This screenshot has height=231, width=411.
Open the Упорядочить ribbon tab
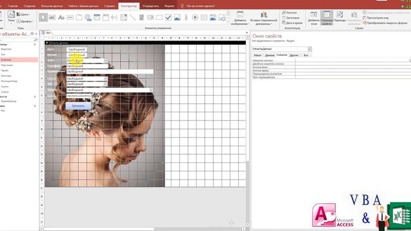(x=151, y=6)
